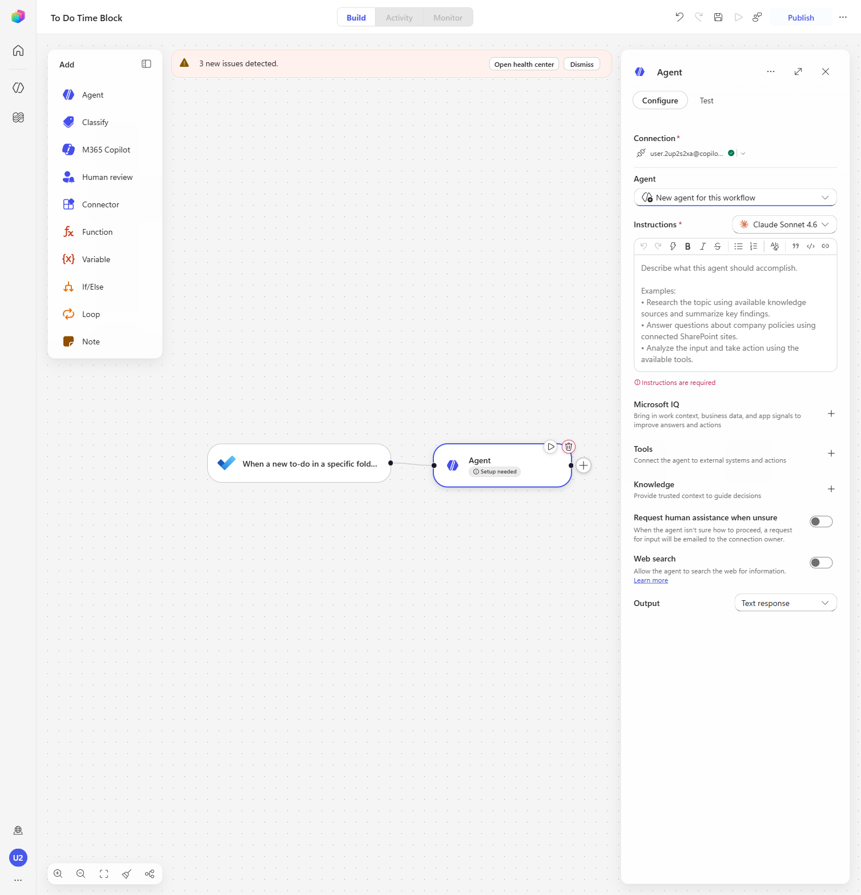Add a Knowledge source

pyautogui.click(x=831, y=489)
